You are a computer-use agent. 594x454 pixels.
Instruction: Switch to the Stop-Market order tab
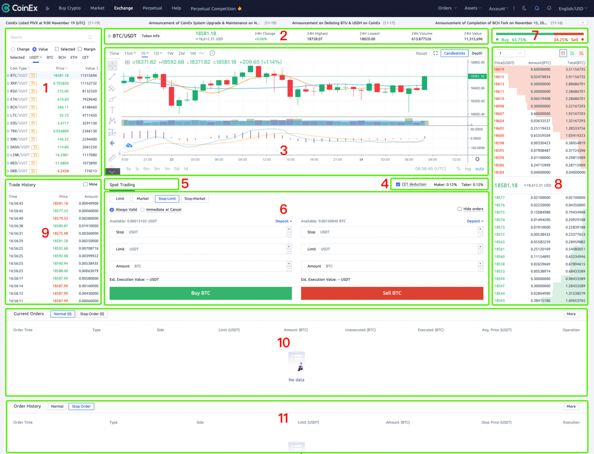tap(195, 199)
